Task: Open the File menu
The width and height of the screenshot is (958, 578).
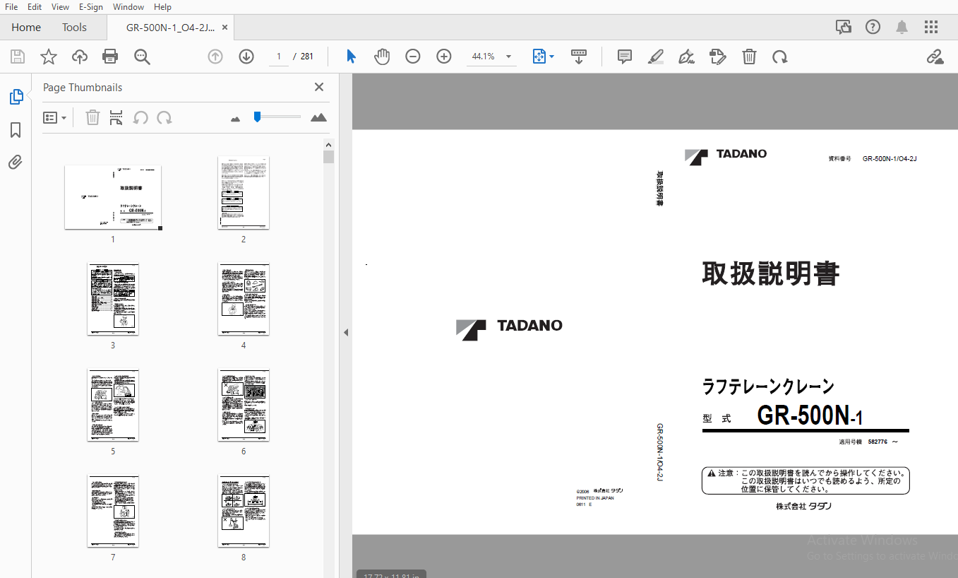Action: [x=11, y=6]
